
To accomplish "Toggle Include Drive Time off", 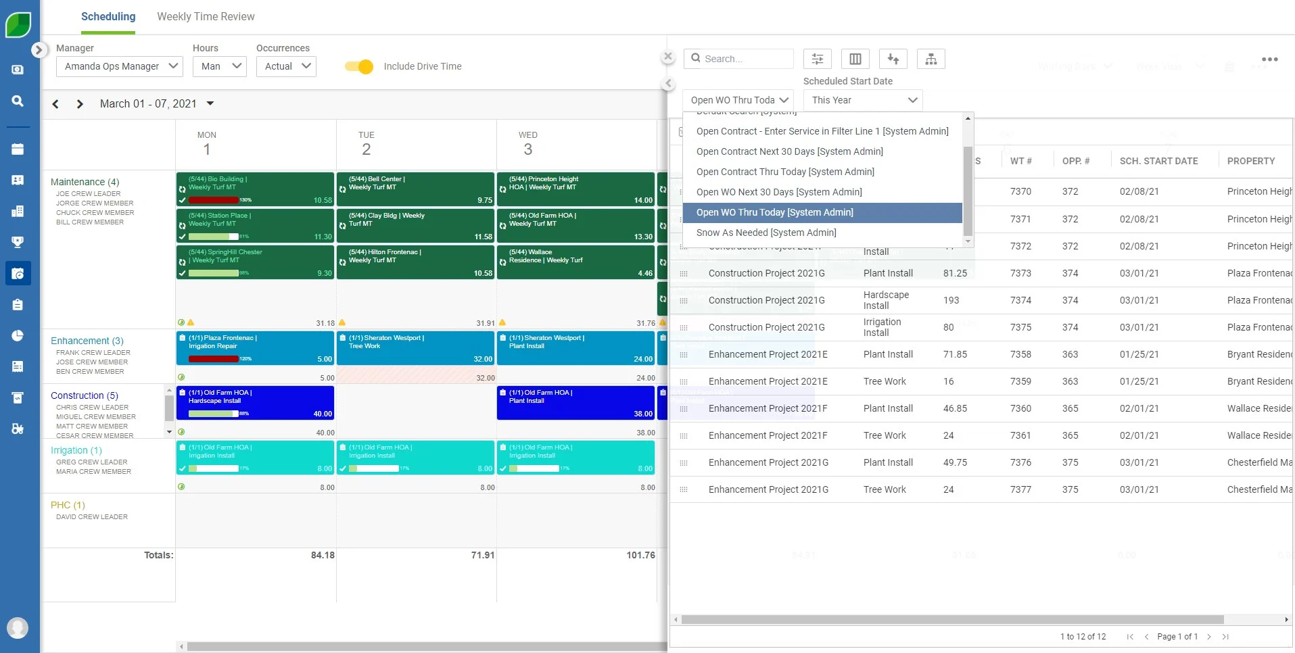I will (x=358, y=66).
